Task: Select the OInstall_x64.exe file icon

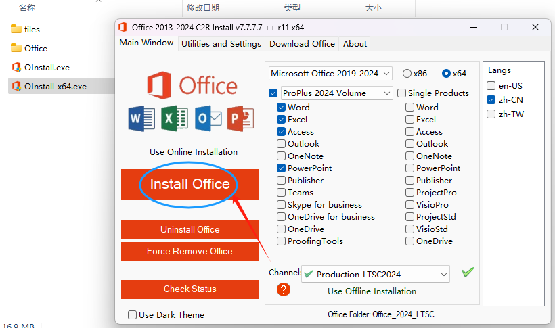Action: coord(16,86)
